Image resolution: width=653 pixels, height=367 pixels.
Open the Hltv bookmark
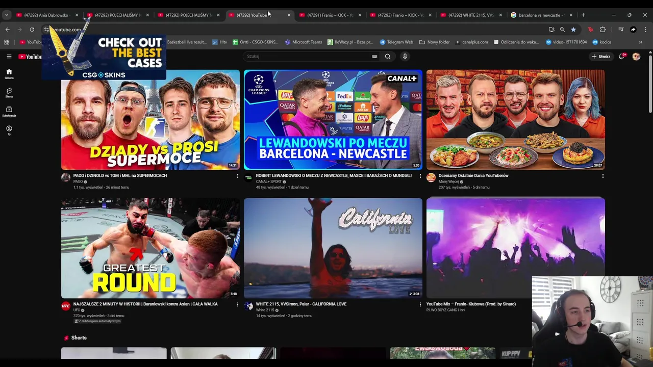click(220, 42)
